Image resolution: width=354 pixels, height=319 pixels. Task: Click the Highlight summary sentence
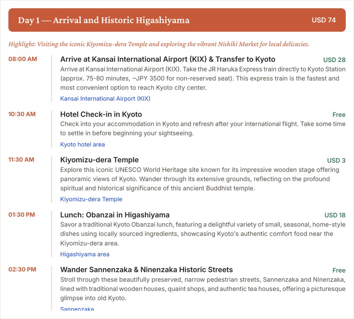coord(159,44)
